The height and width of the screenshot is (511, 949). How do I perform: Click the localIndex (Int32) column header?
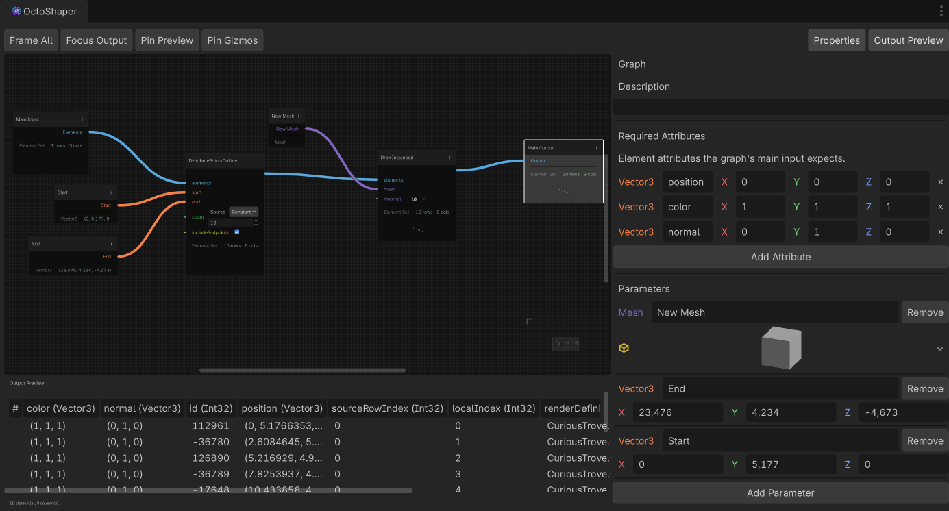point(494,408)
